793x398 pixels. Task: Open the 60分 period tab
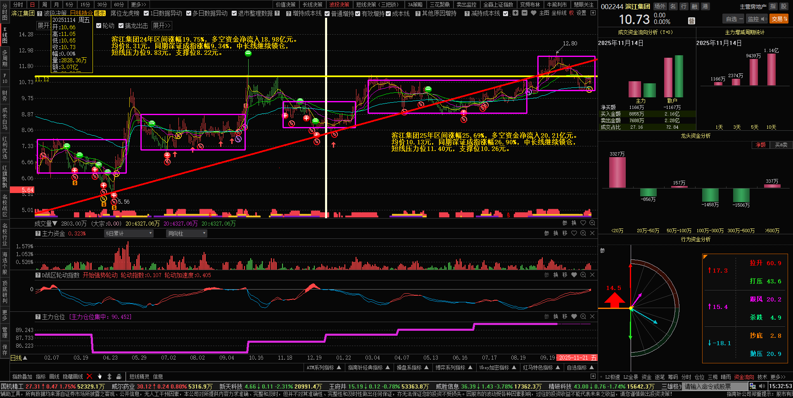coord(119,5)
